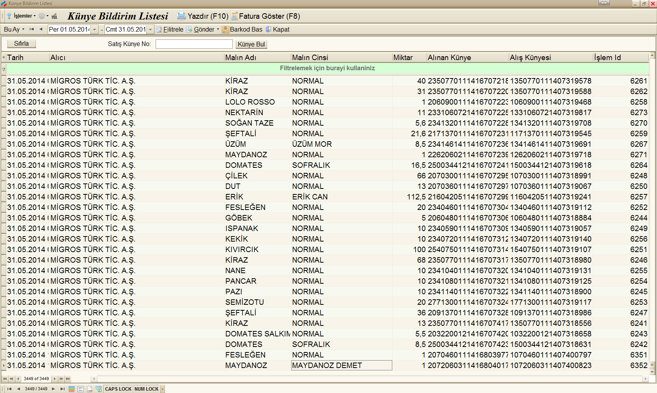Click Barkod Bas button
The image size is (657, 393).
242,29
